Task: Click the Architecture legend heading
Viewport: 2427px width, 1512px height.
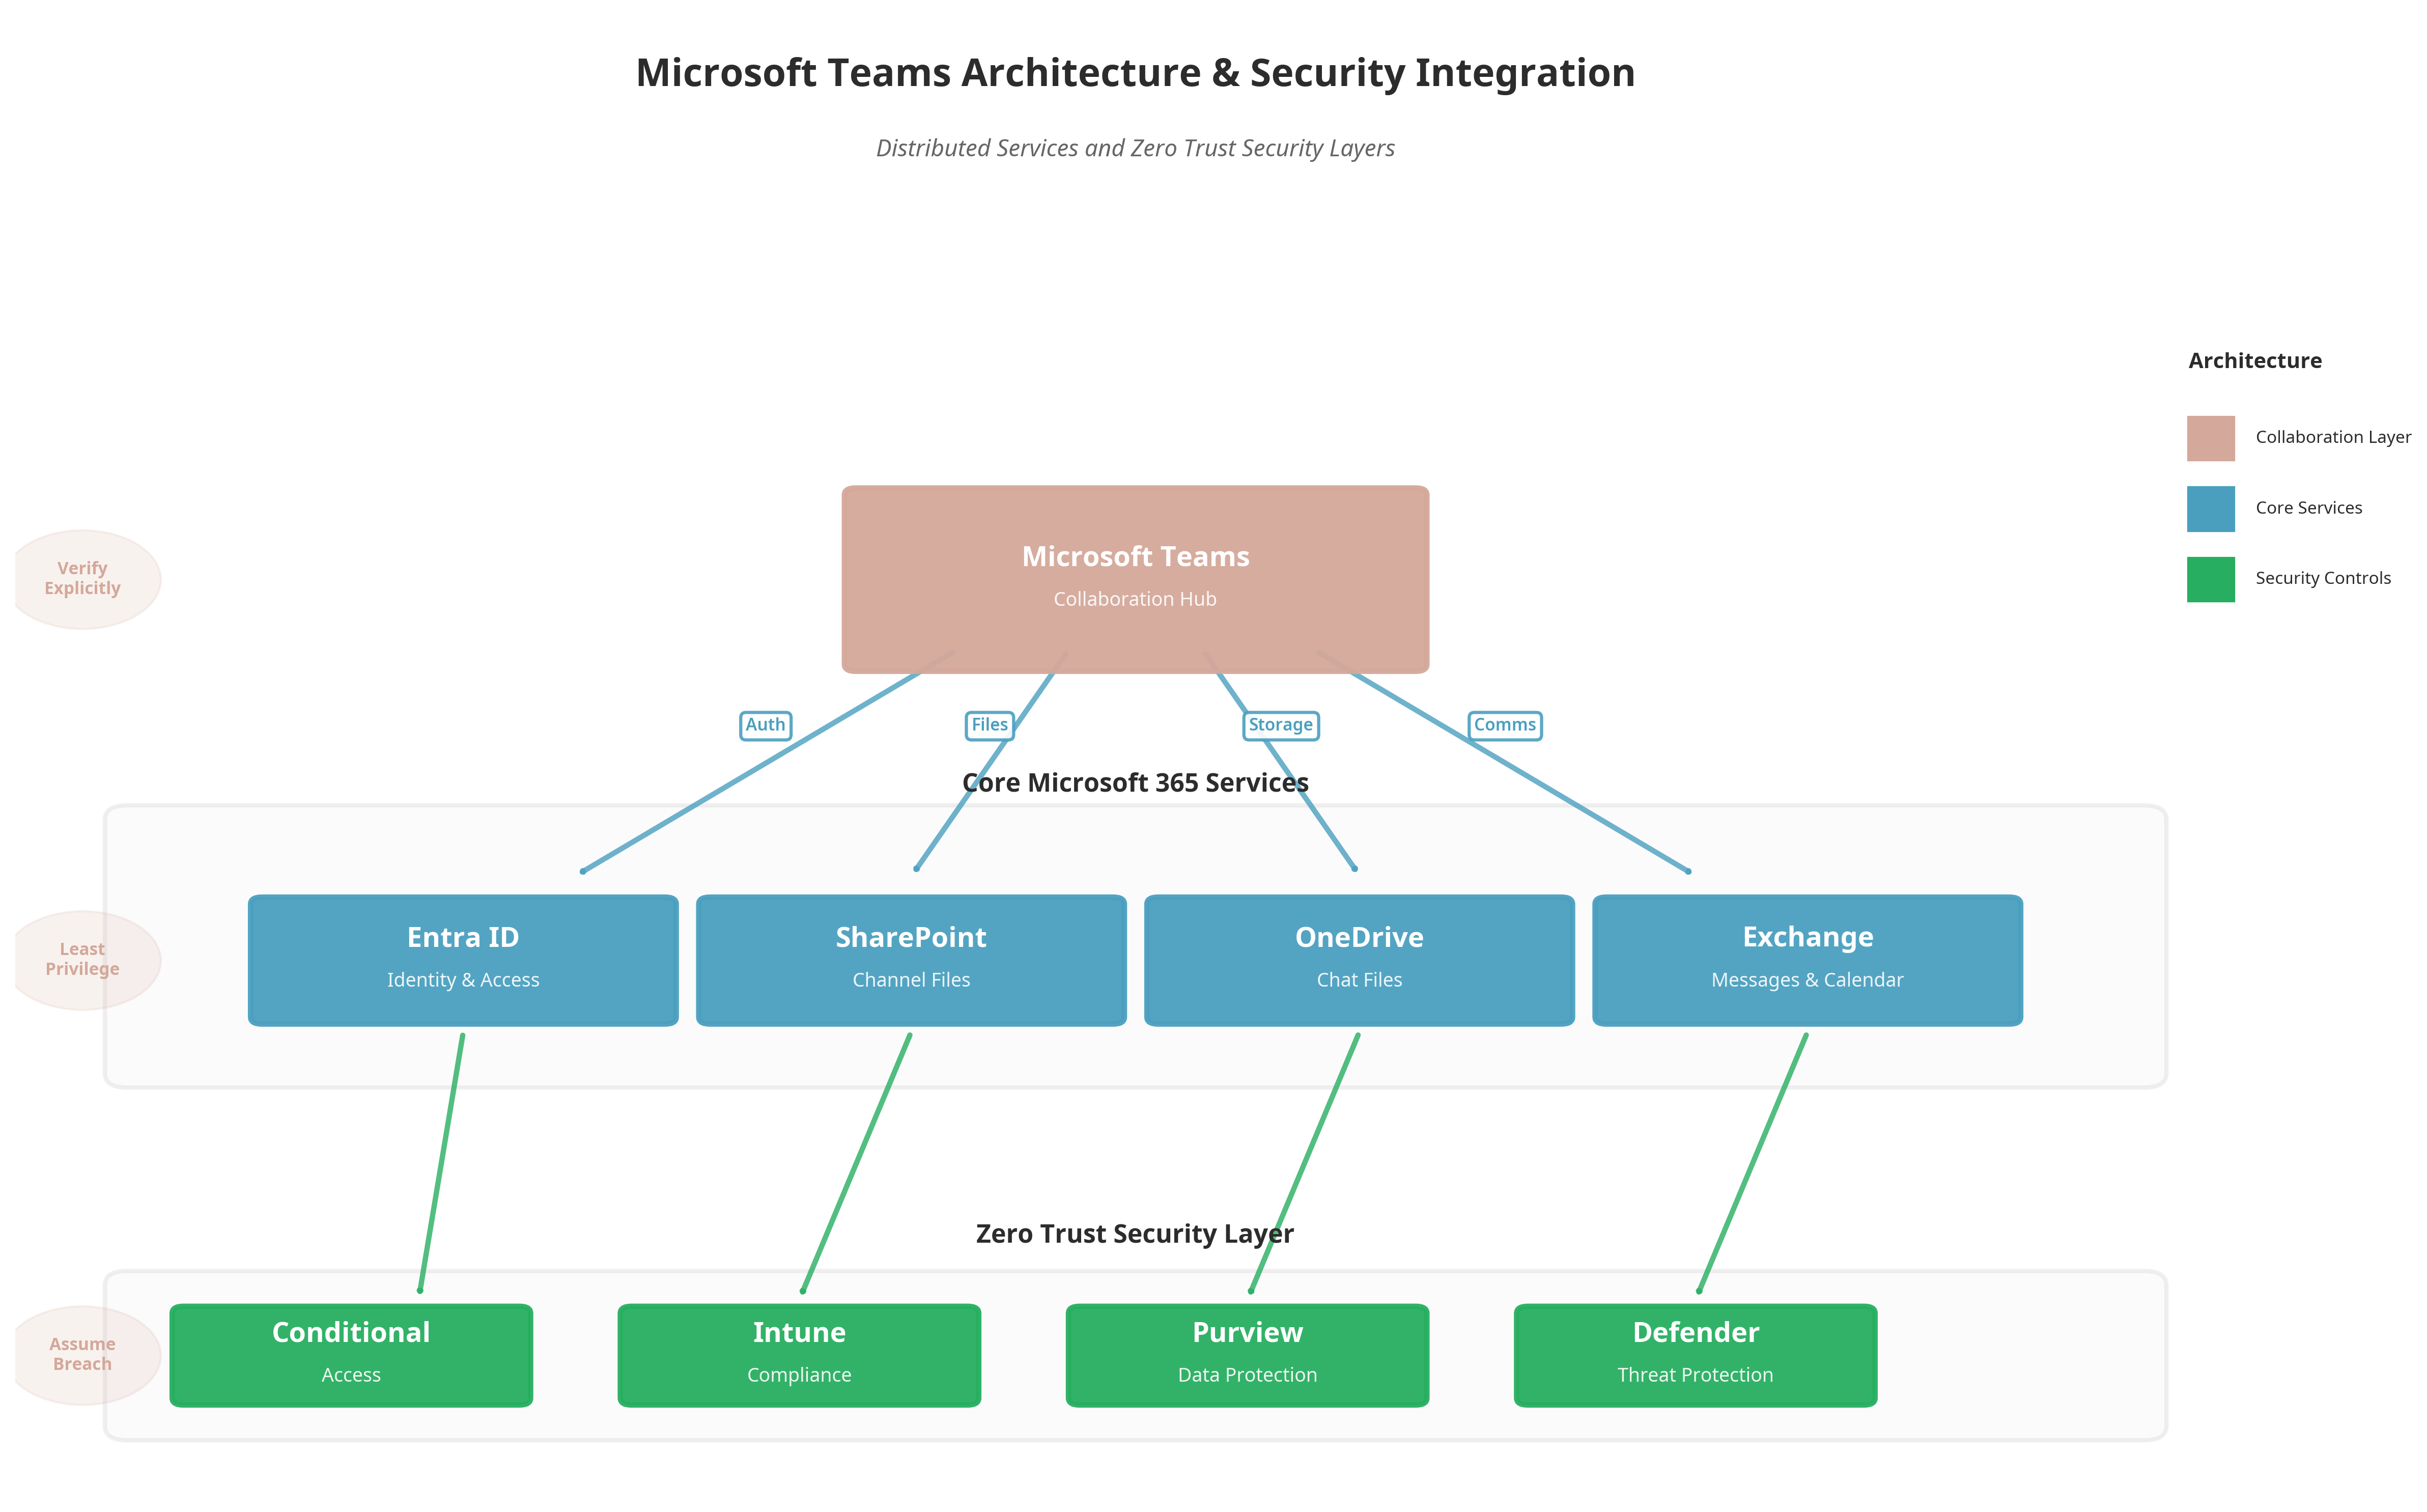Action: click(2254, 361)
